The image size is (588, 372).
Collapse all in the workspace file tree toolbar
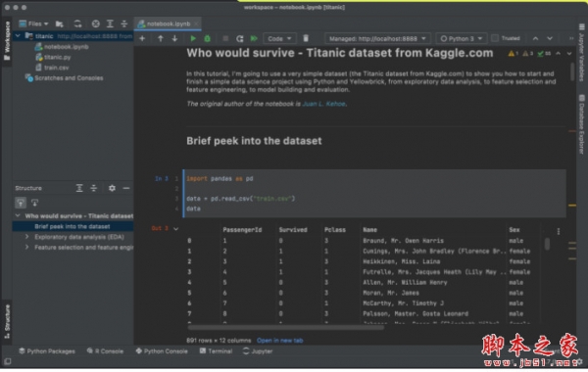(x=124, y=23)
